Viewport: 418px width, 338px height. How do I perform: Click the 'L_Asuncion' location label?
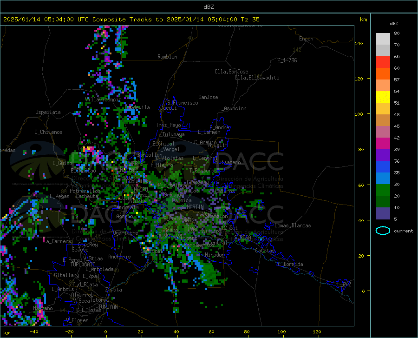pos(232,108)
